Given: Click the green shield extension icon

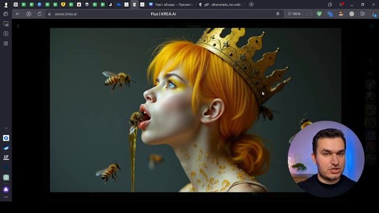Looking at the screenshot, I should pos(319,14).
